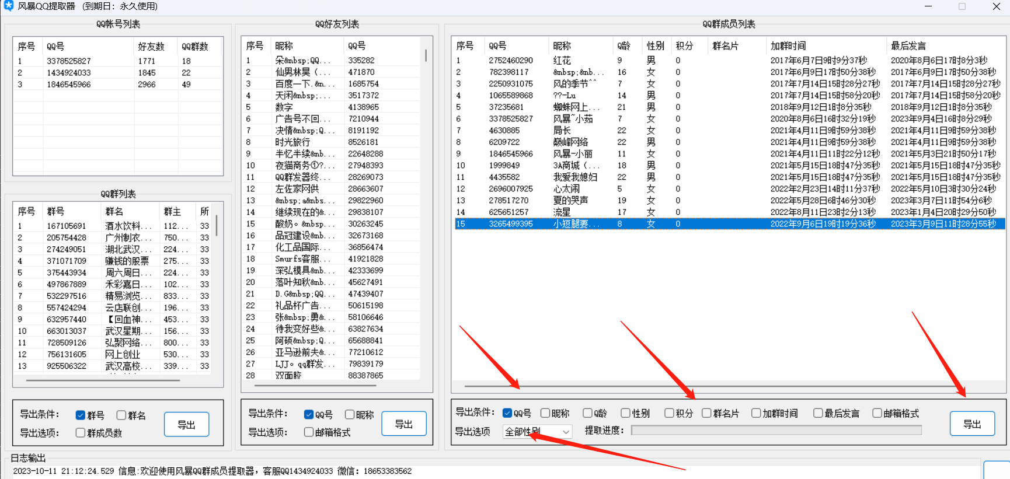Click 导出 button under QQ群列表
The height and width of the screenshot is (479, 1010).
(x=186, y=425)
